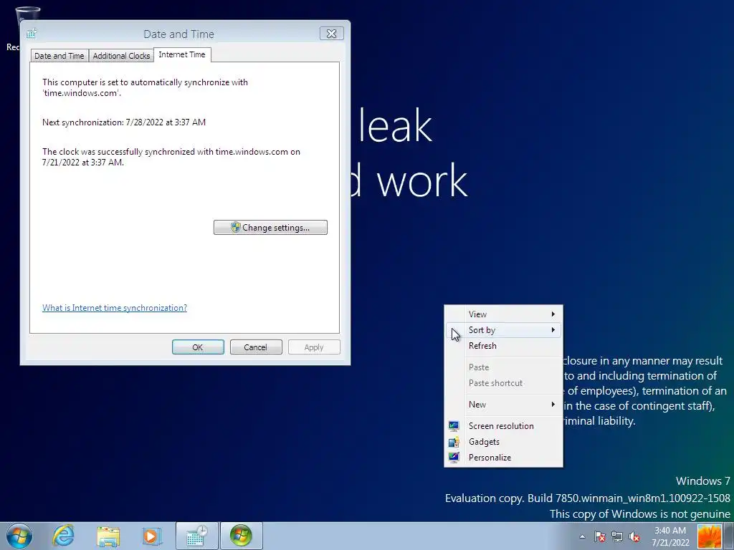Click the muted volume tray icon
Screen dimensions: 734x550
(x=634, y=536)
